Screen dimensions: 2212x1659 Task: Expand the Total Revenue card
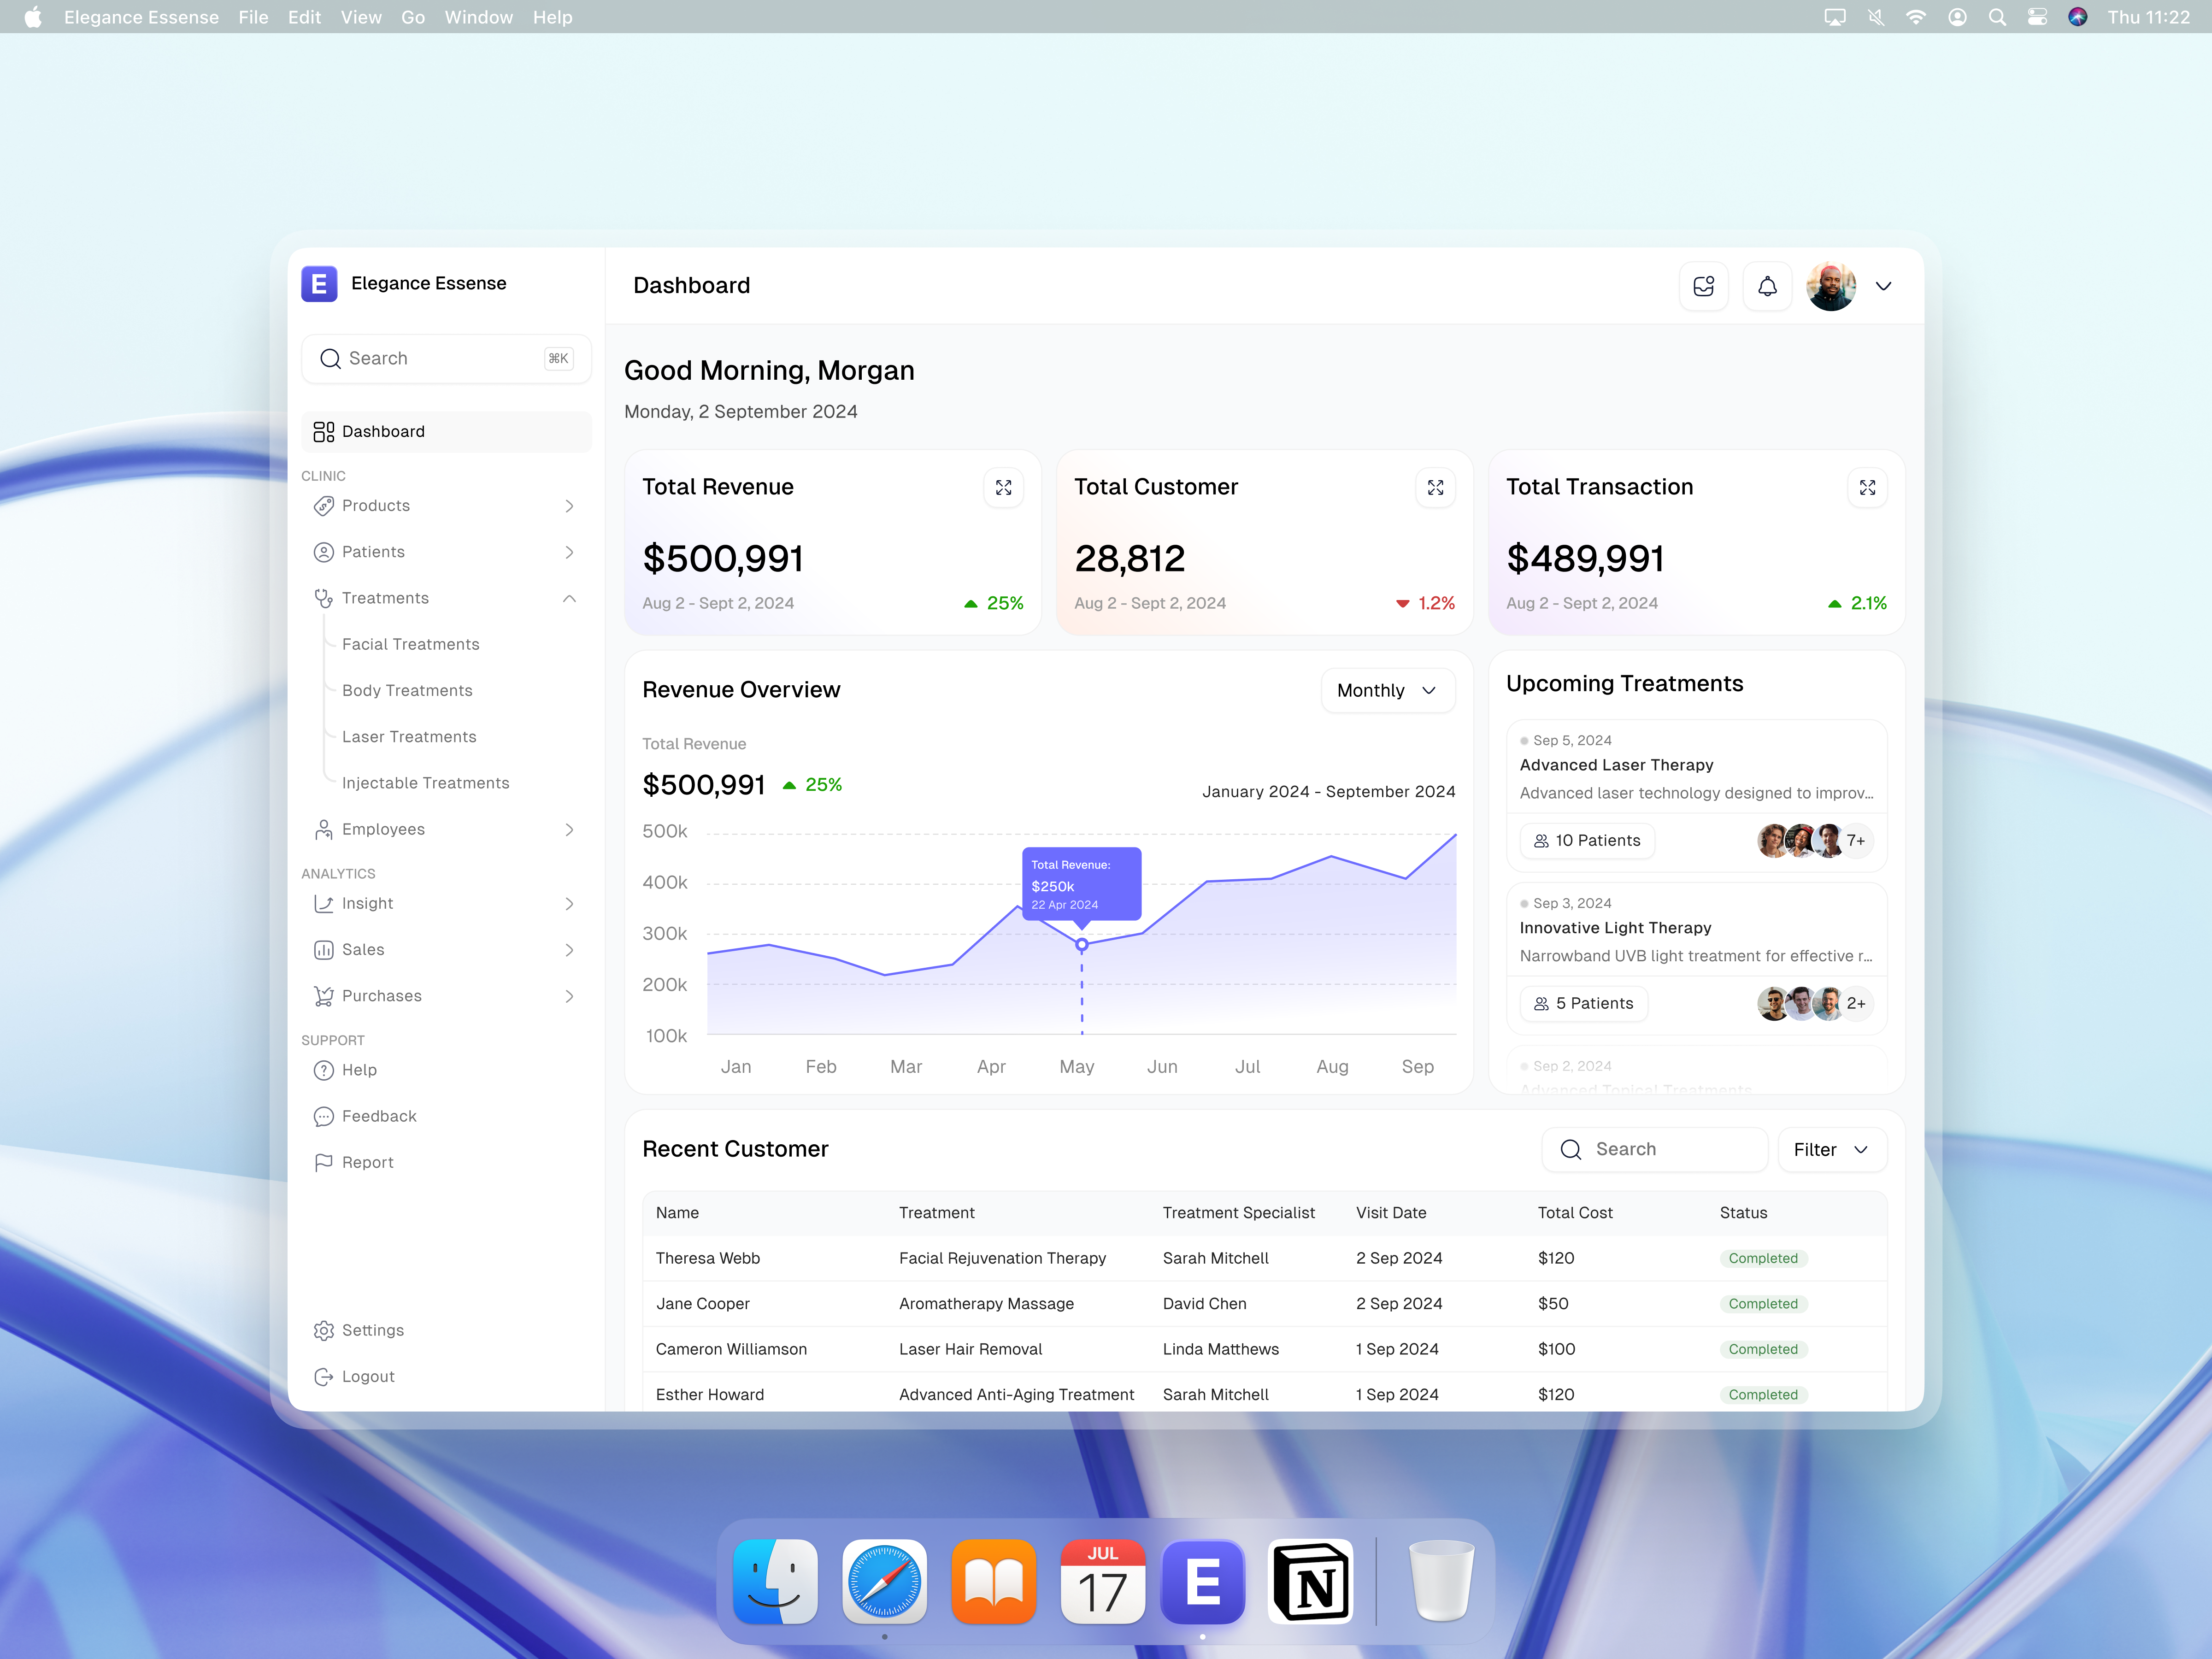point(1003,488)
